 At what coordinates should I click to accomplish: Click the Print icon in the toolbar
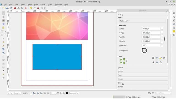pyautogui.click(x=18, y=8)
